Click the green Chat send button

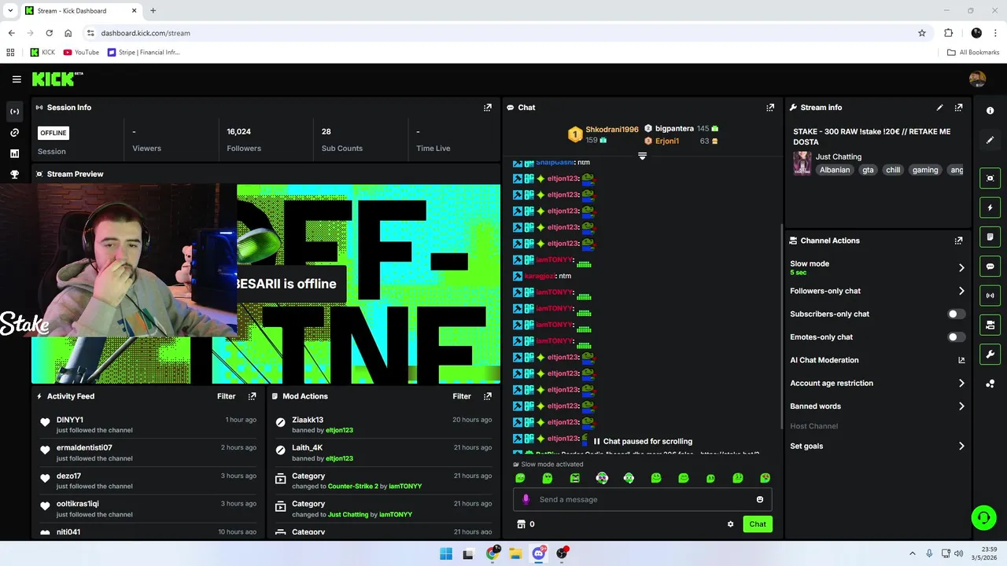[758, 524]
